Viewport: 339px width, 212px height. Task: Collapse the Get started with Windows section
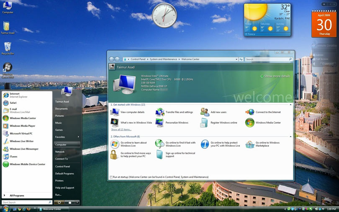290,104
